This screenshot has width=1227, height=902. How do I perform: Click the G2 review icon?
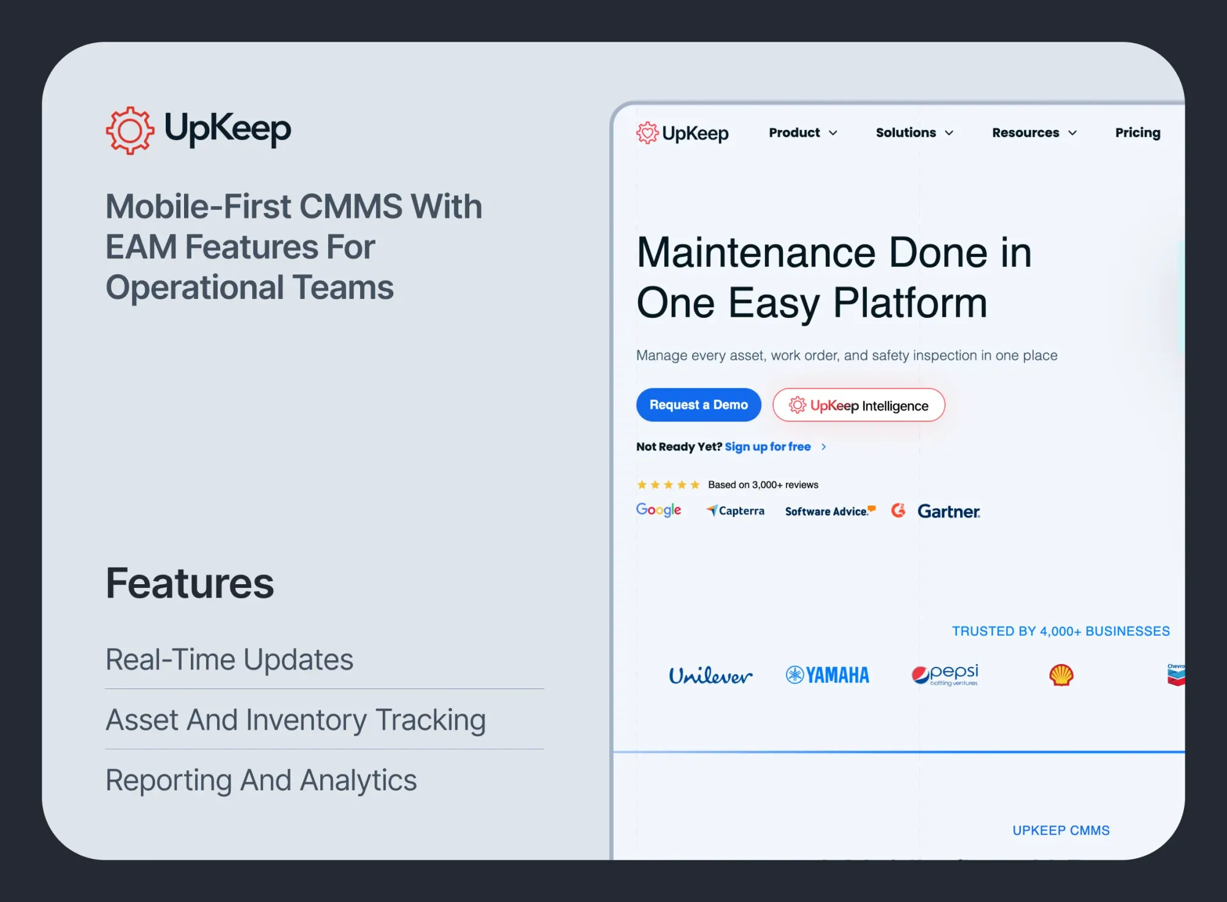pos(898,511)
